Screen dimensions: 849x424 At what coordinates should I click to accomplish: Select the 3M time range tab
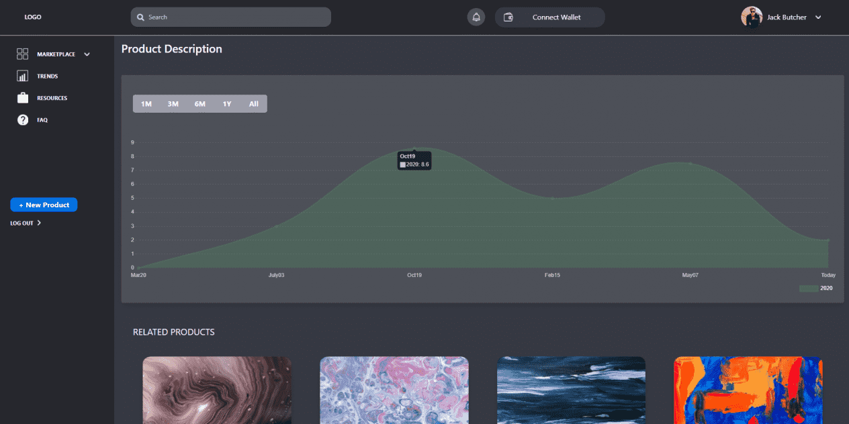[x=173, y=104]
